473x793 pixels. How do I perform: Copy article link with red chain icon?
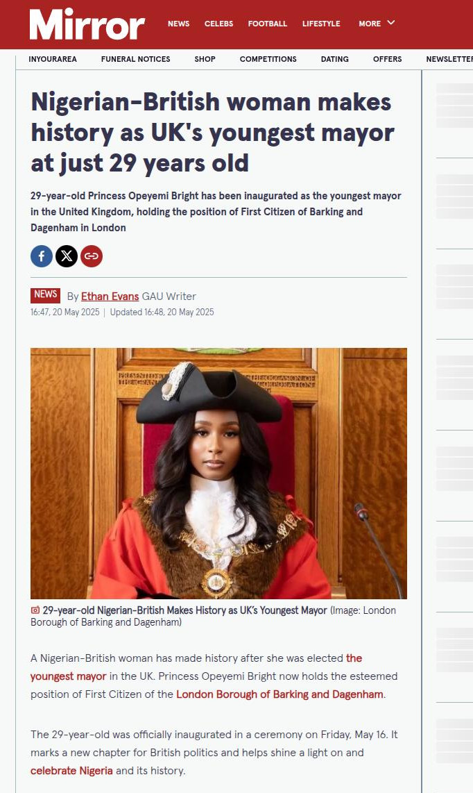92,256
